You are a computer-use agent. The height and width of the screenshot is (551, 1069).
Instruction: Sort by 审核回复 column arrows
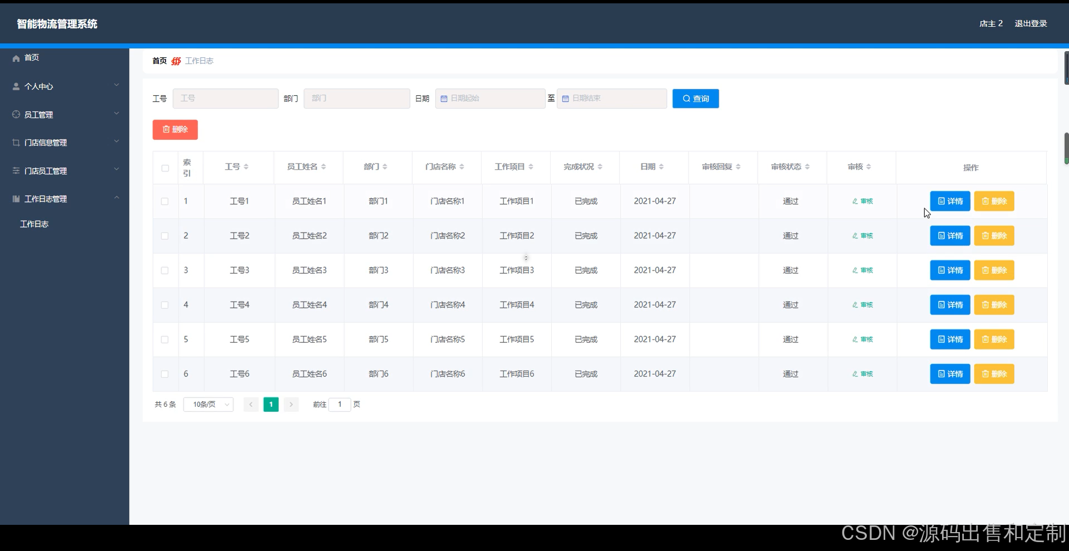click(x=738, y=167)
